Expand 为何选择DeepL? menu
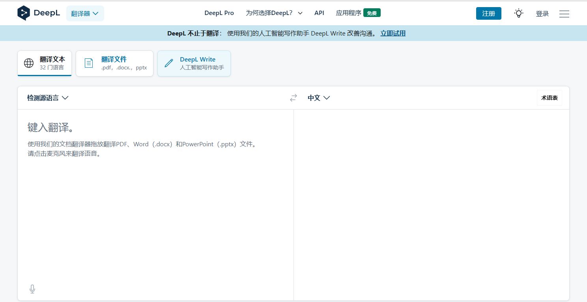Image resolution: width=587 pixels, height=302 pixels. tap(274, 13)
